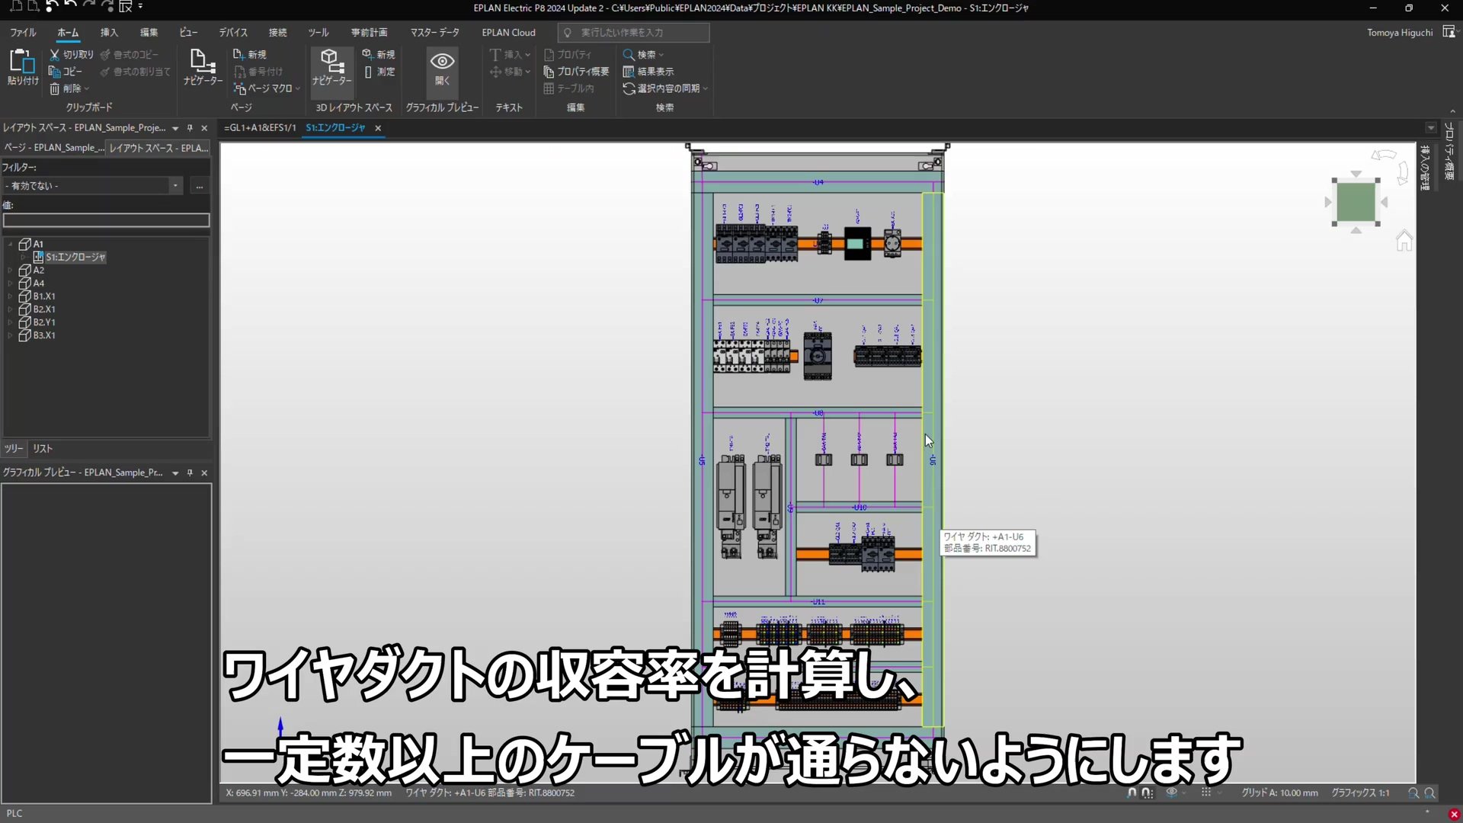This screenshot has height=823, width=1463.
Task: Click zoom full page magnifier icon
Action: pos(1430,793)
